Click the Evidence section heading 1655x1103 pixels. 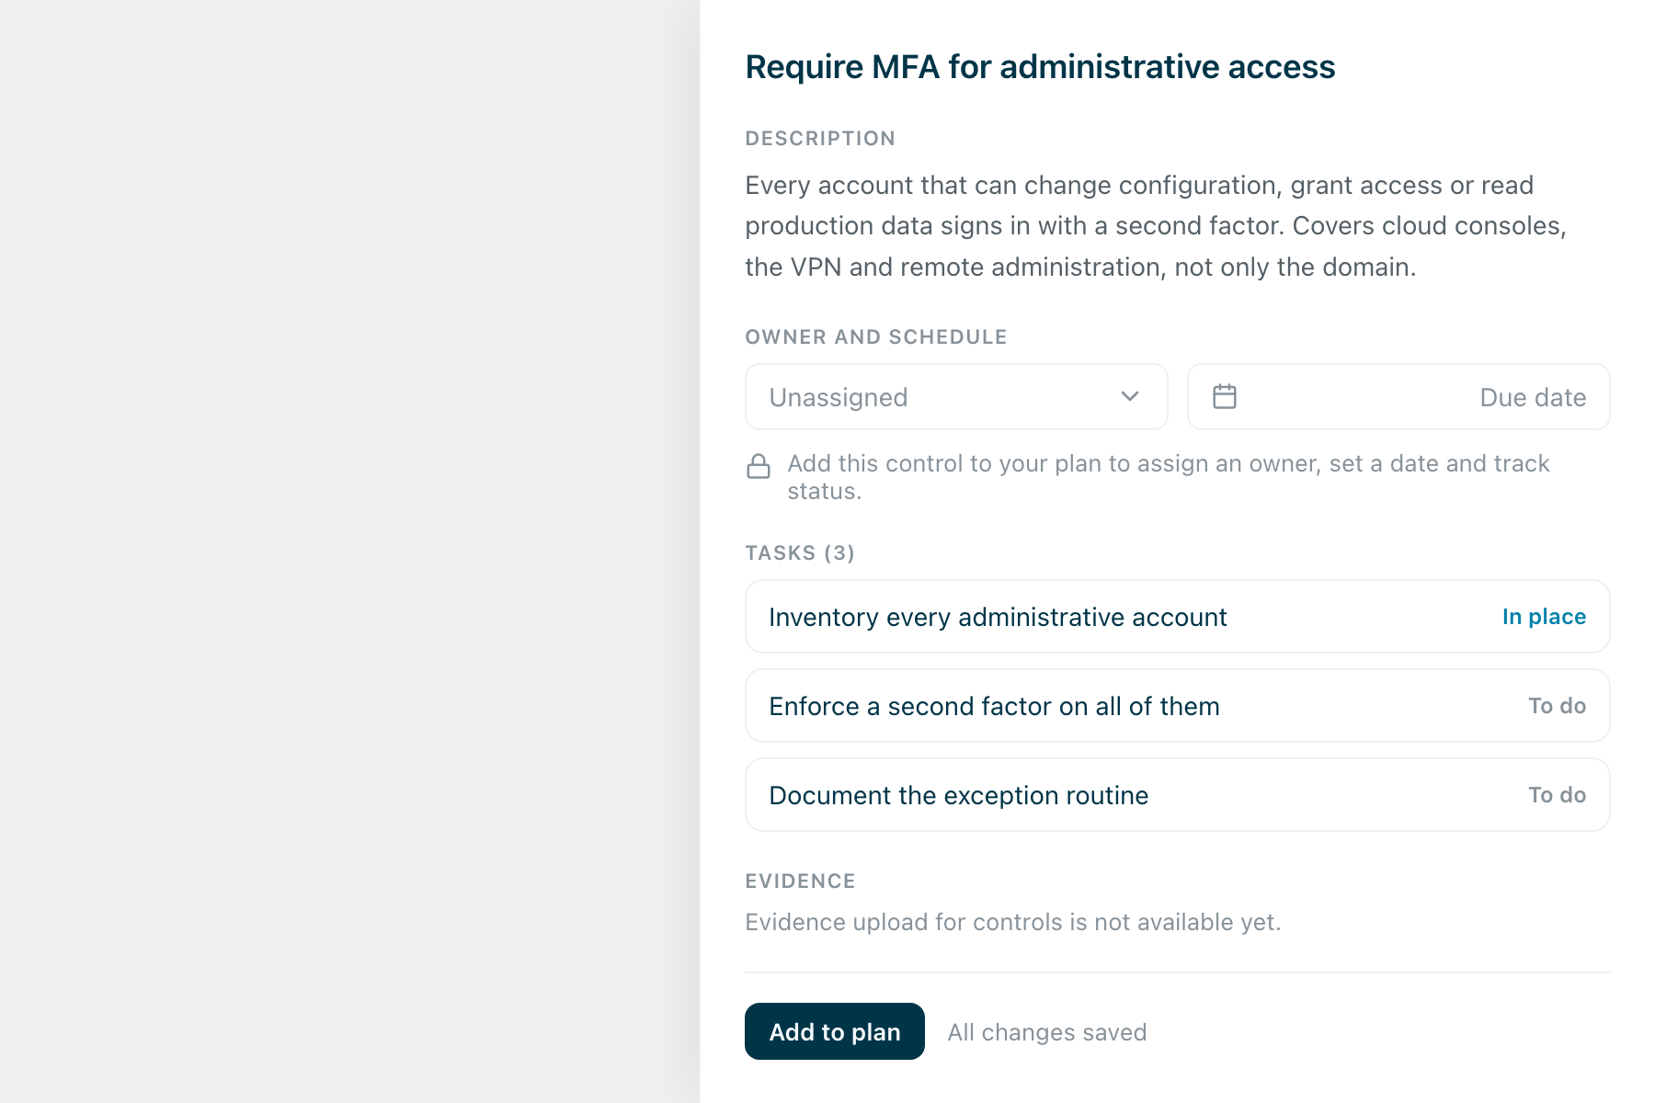(x=800, y=881)
